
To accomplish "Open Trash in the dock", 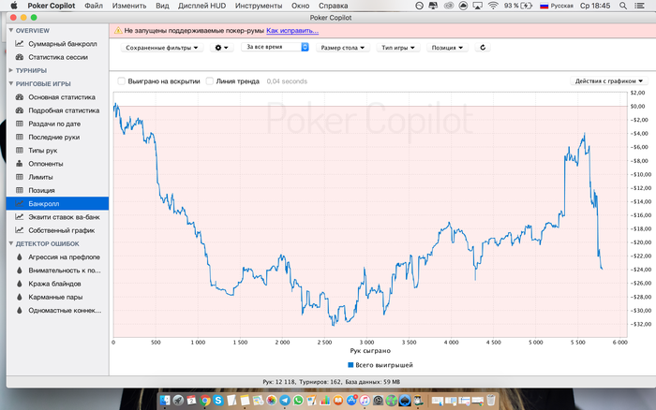I will [491, 401].
